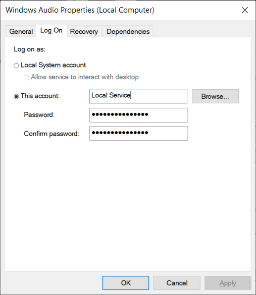Switch to the General tab

coord(21,31)
